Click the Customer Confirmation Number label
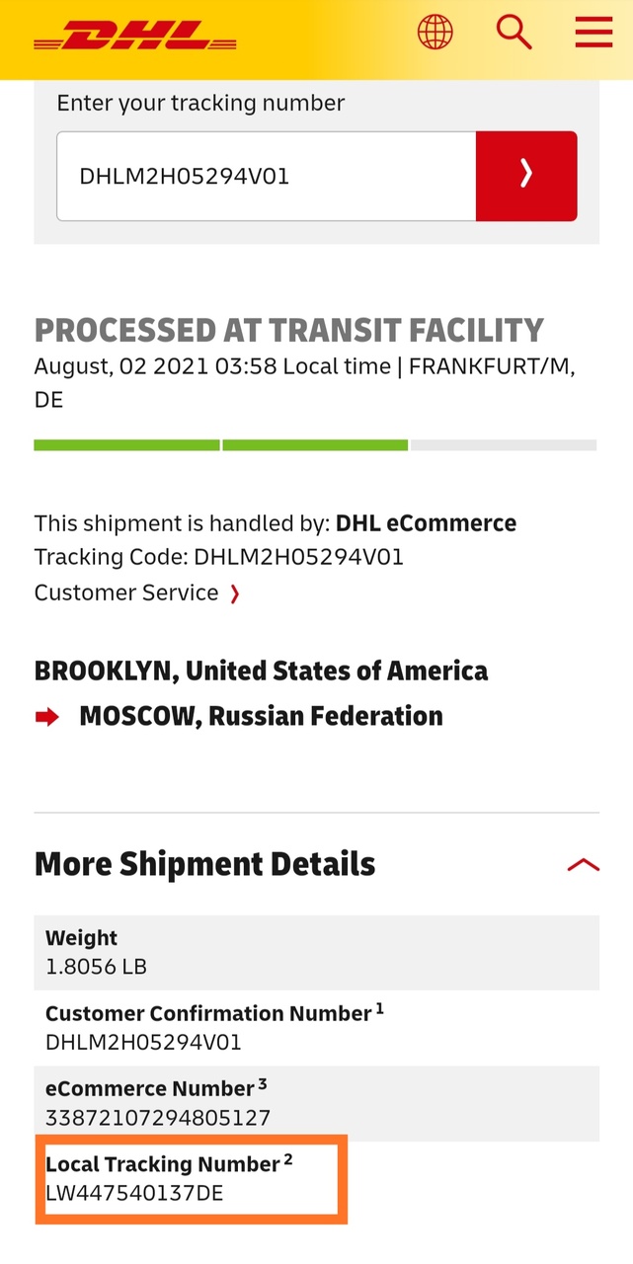This screenshot has height=1264, width=633. (208, 1013)
